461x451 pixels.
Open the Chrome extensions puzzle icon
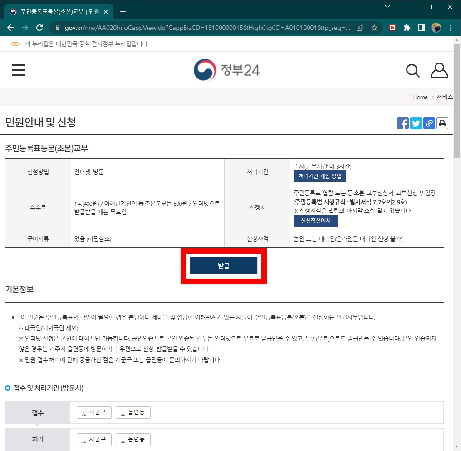407,28
